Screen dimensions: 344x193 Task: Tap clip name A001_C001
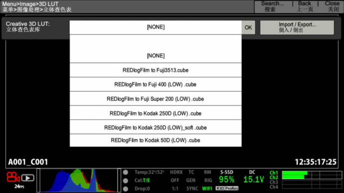[28, 162]
